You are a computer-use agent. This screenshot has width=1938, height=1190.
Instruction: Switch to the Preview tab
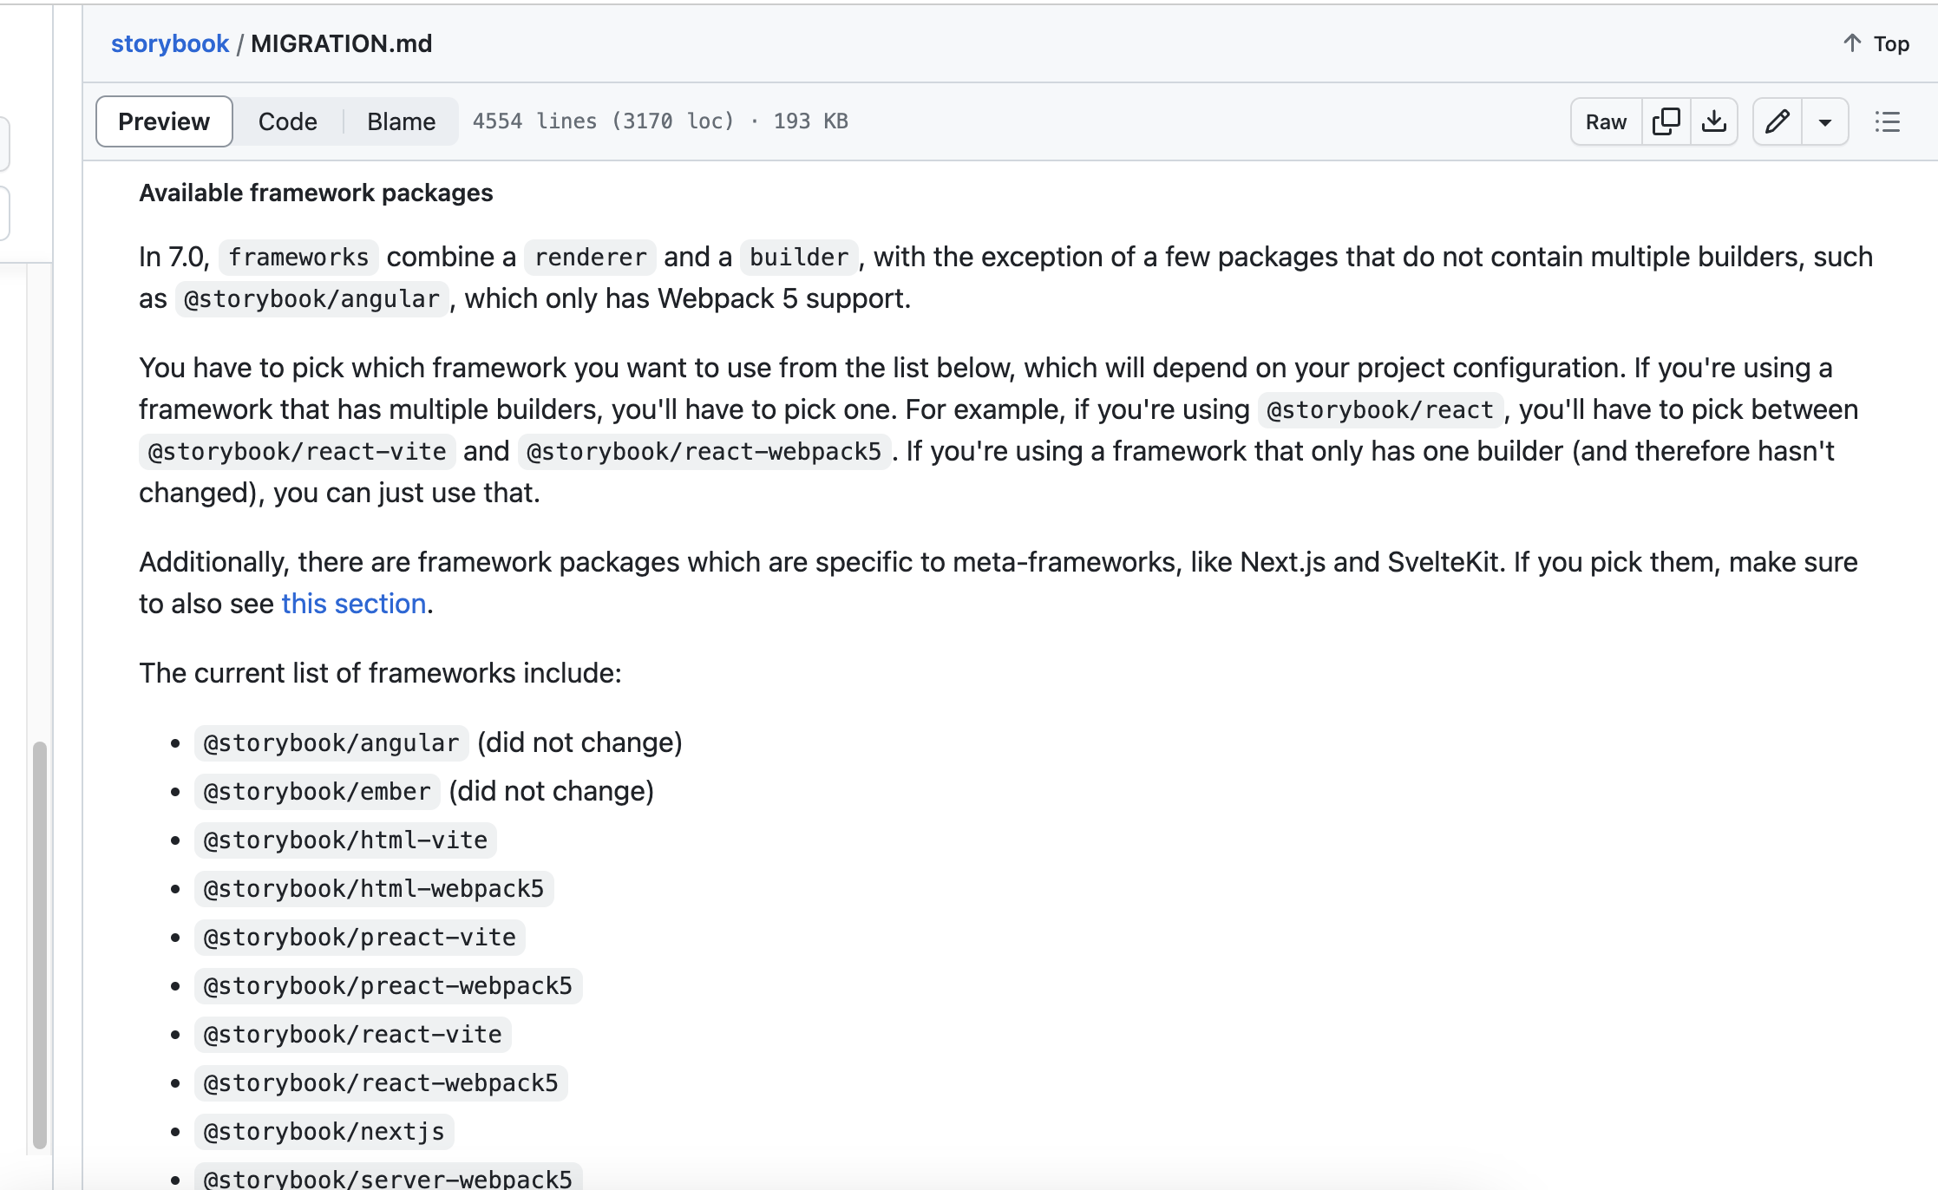[x=164, y=121]
